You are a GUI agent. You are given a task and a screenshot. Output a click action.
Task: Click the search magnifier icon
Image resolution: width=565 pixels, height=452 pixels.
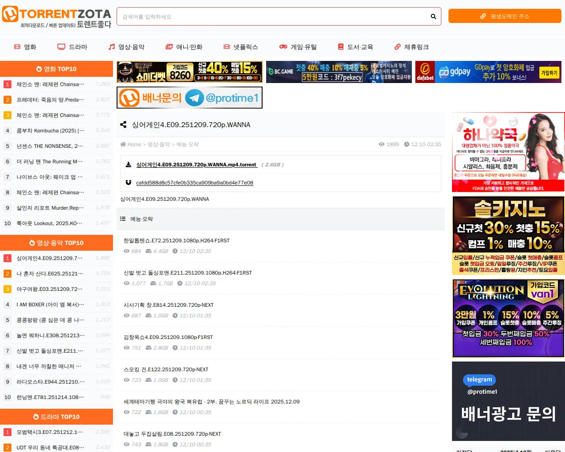click(x=433, y=16)
